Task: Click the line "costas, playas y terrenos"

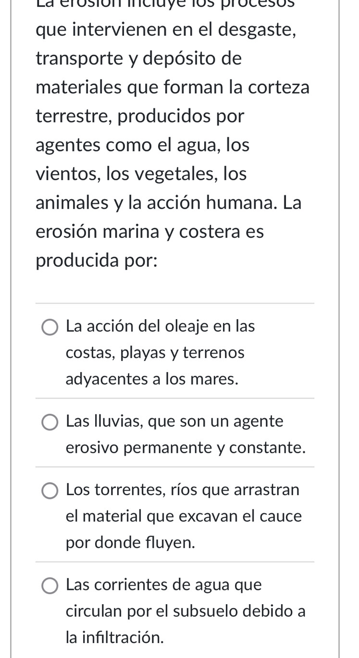Action: [x=155, y=353]
